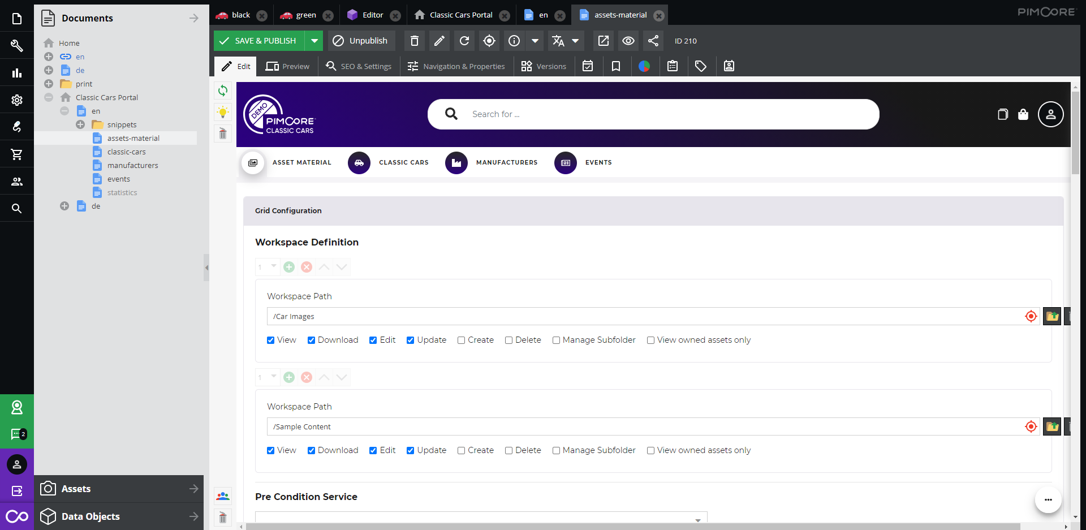Uncheck Download permission for /Sample Content
Viewport: 1086px width, 530px height.
312,450
